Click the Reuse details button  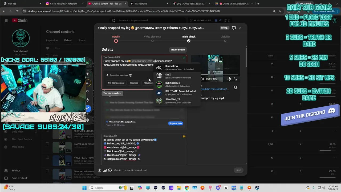178,50
